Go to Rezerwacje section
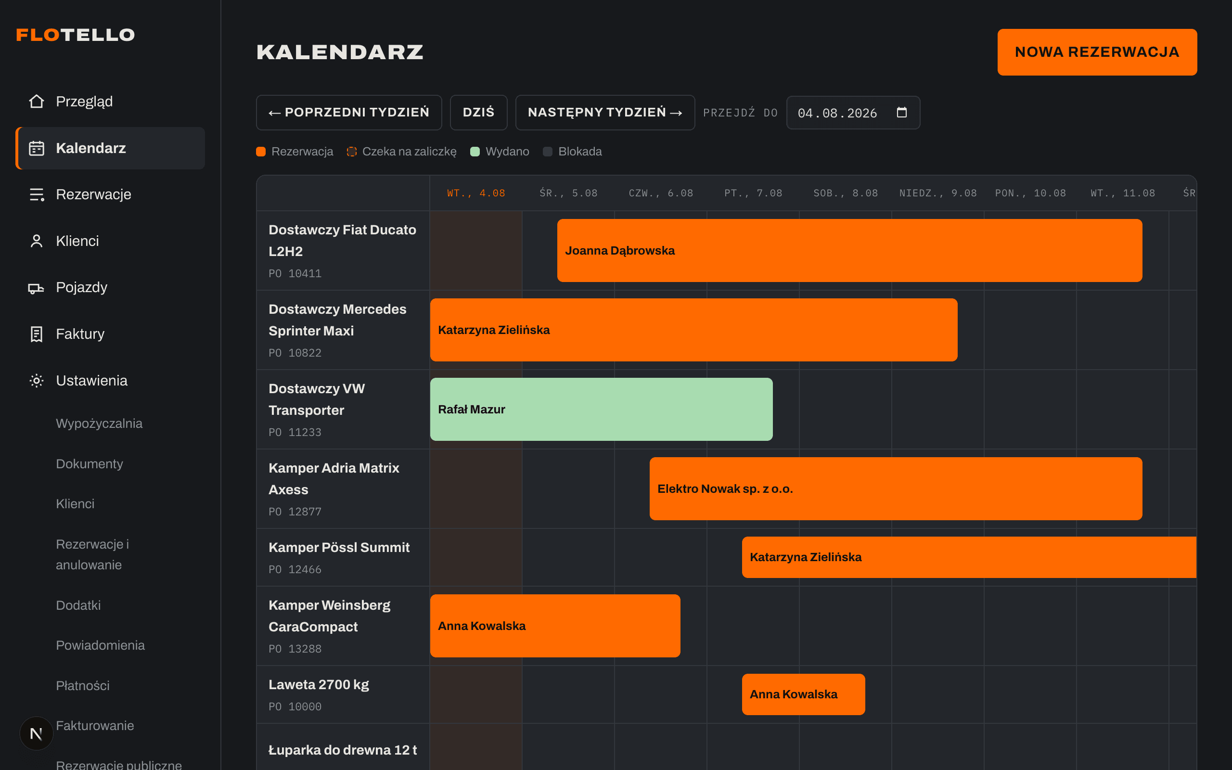The image size is (1232, 770). click(x=110, y=194)
